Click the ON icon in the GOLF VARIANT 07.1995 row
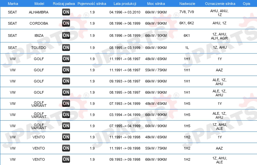This screenshot has width=257, height=165. [66, 126]
